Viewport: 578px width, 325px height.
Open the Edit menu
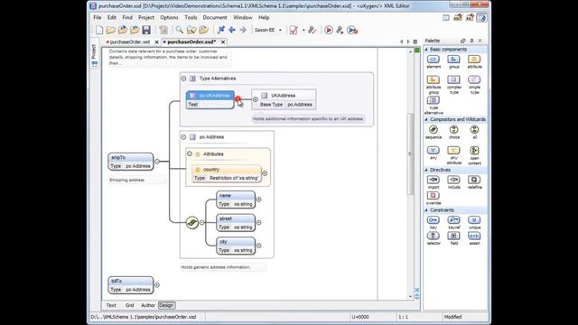pyautogui.click(x=112, y=17)
